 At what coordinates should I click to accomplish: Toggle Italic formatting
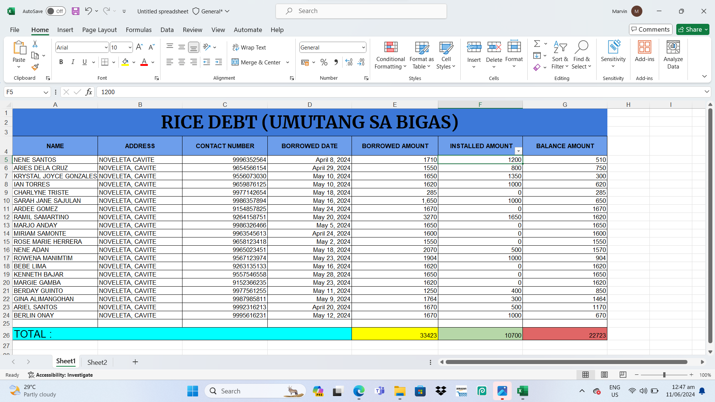[73, 62]
